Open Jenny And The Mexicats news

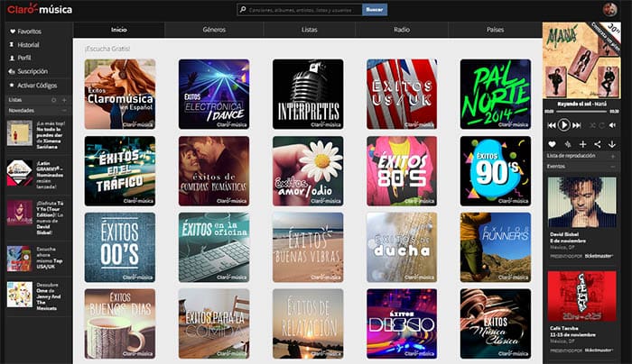(x=36, y=296)
